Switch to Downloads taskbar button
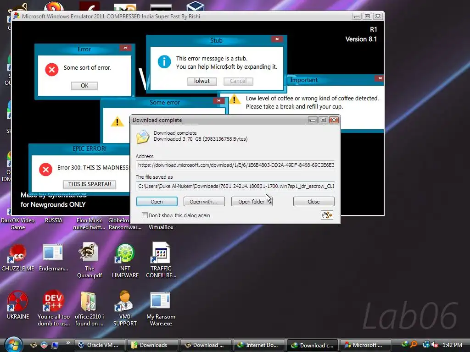This screenshot has width=470, height=352. [x=153, y=345]
